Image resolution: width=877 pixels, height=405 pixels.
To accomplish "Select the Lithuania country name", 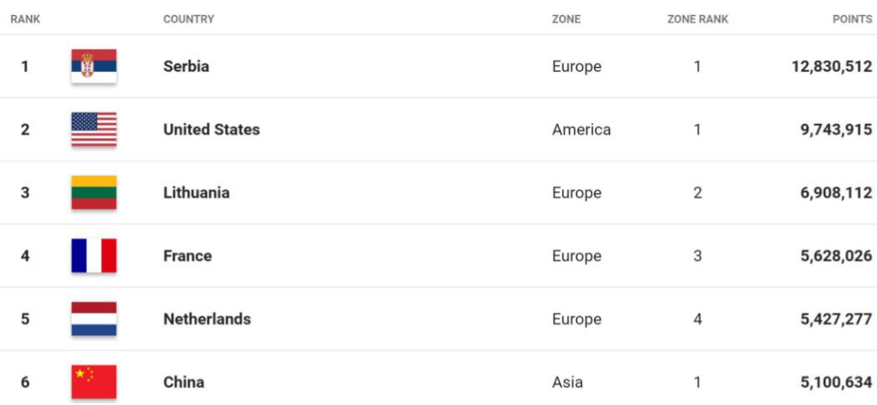I will (x=196, y=192).
